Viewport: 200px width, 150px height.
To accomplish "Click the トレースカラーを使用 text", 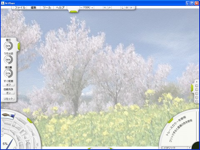I will [176, 126].
